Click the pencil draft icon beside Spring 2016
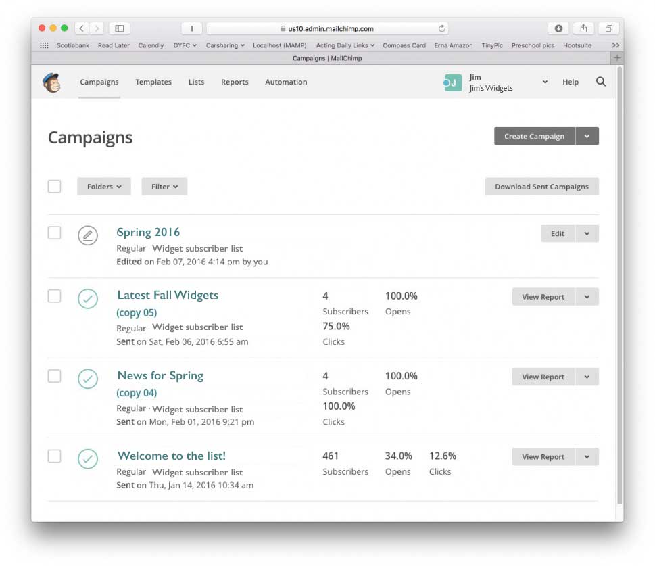Viewport: 655px width, 566px height. pos(87,235)
